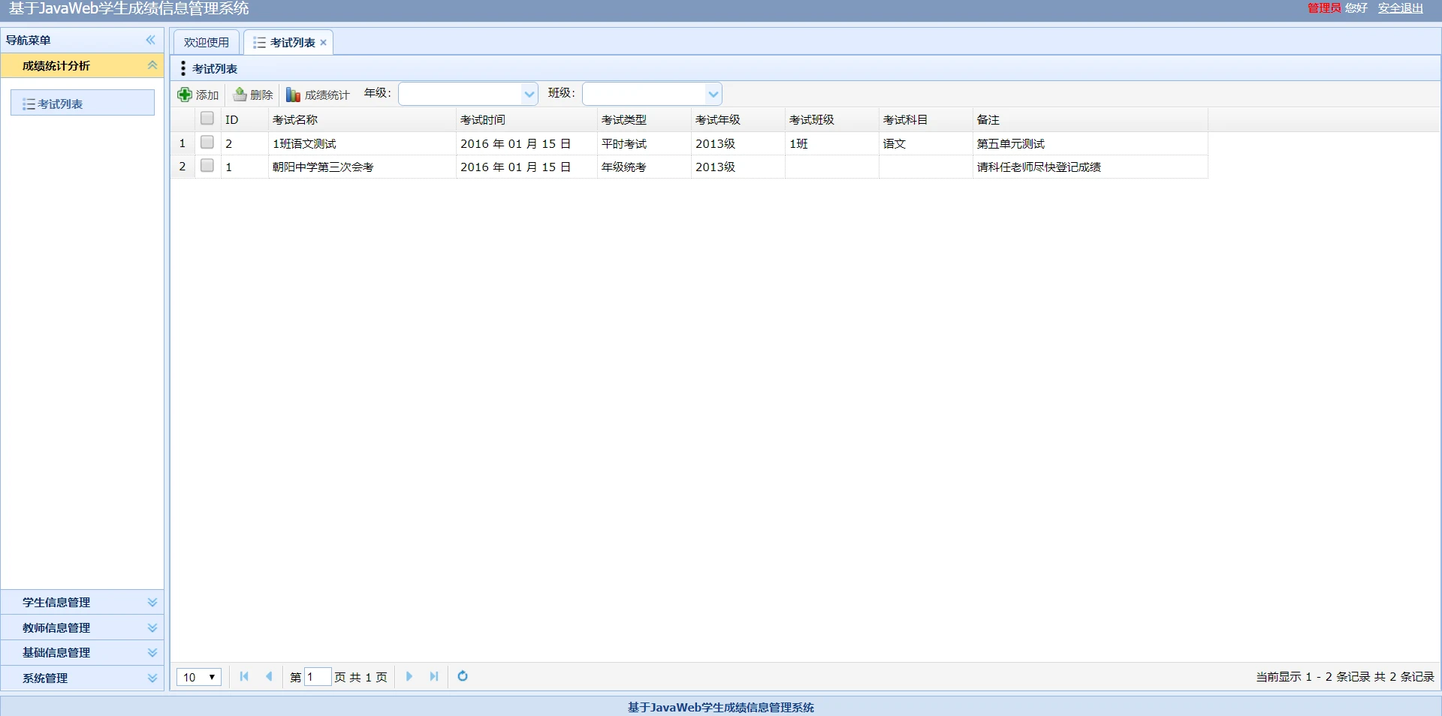Click the 班级 combo text field

point(645,94)
